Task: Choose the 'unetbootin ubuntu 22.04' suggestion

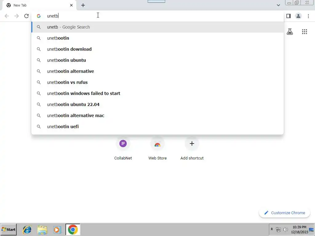Action: [158, 104]
